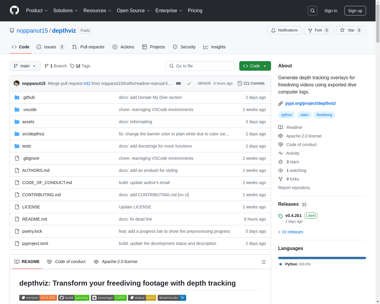The width and height of the screenshot is (380, 304).
Task: Click the build passing badge
Action: click(74, 298)
